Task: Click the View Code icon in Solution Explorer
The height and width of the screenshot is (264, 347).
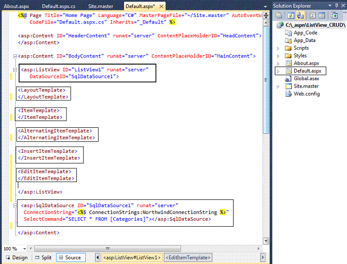Action: [x=313, y=16]
